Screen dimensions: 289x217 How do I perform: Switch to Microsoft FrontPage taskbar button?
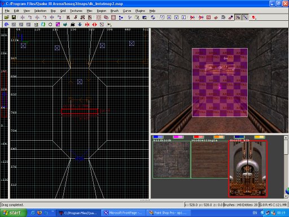coord(124,213)
